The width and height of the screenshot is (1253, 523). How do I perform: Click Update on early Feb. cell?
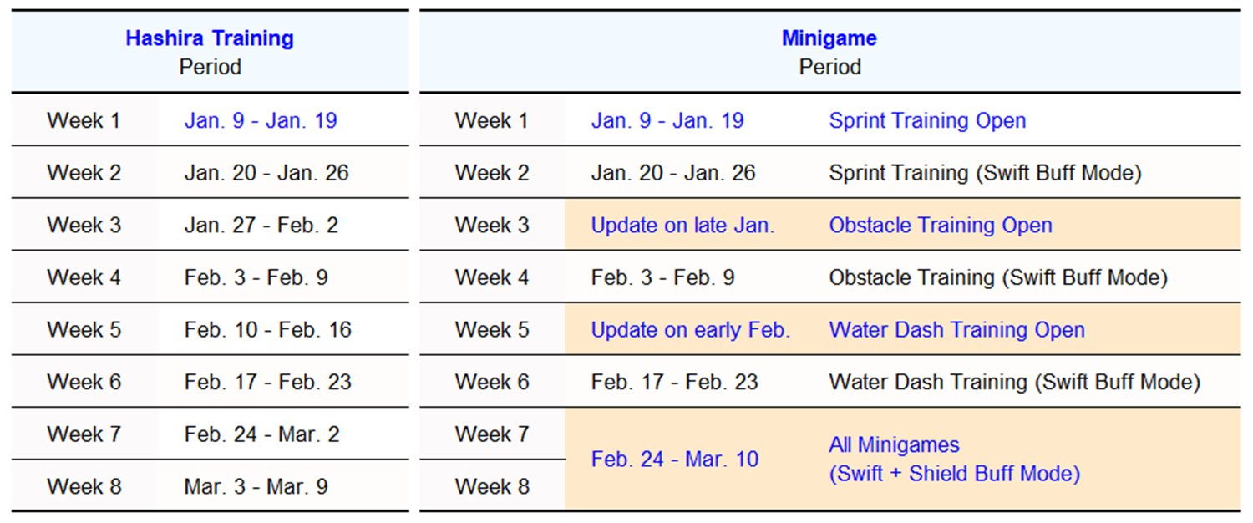click(690, 329)
